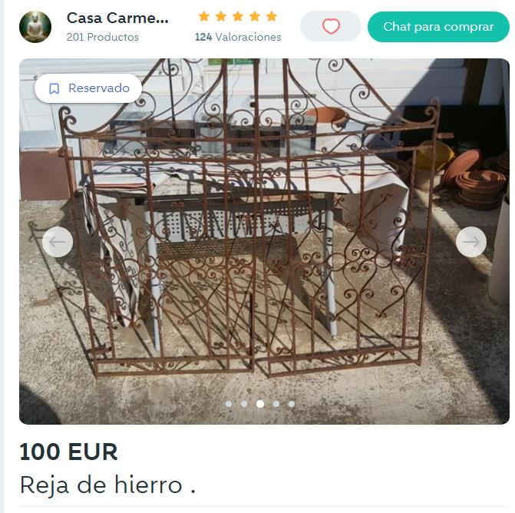515x513 pixels.
Task: Click the third star rating icon
Action: pyautogui.click(x=238, y=16)
